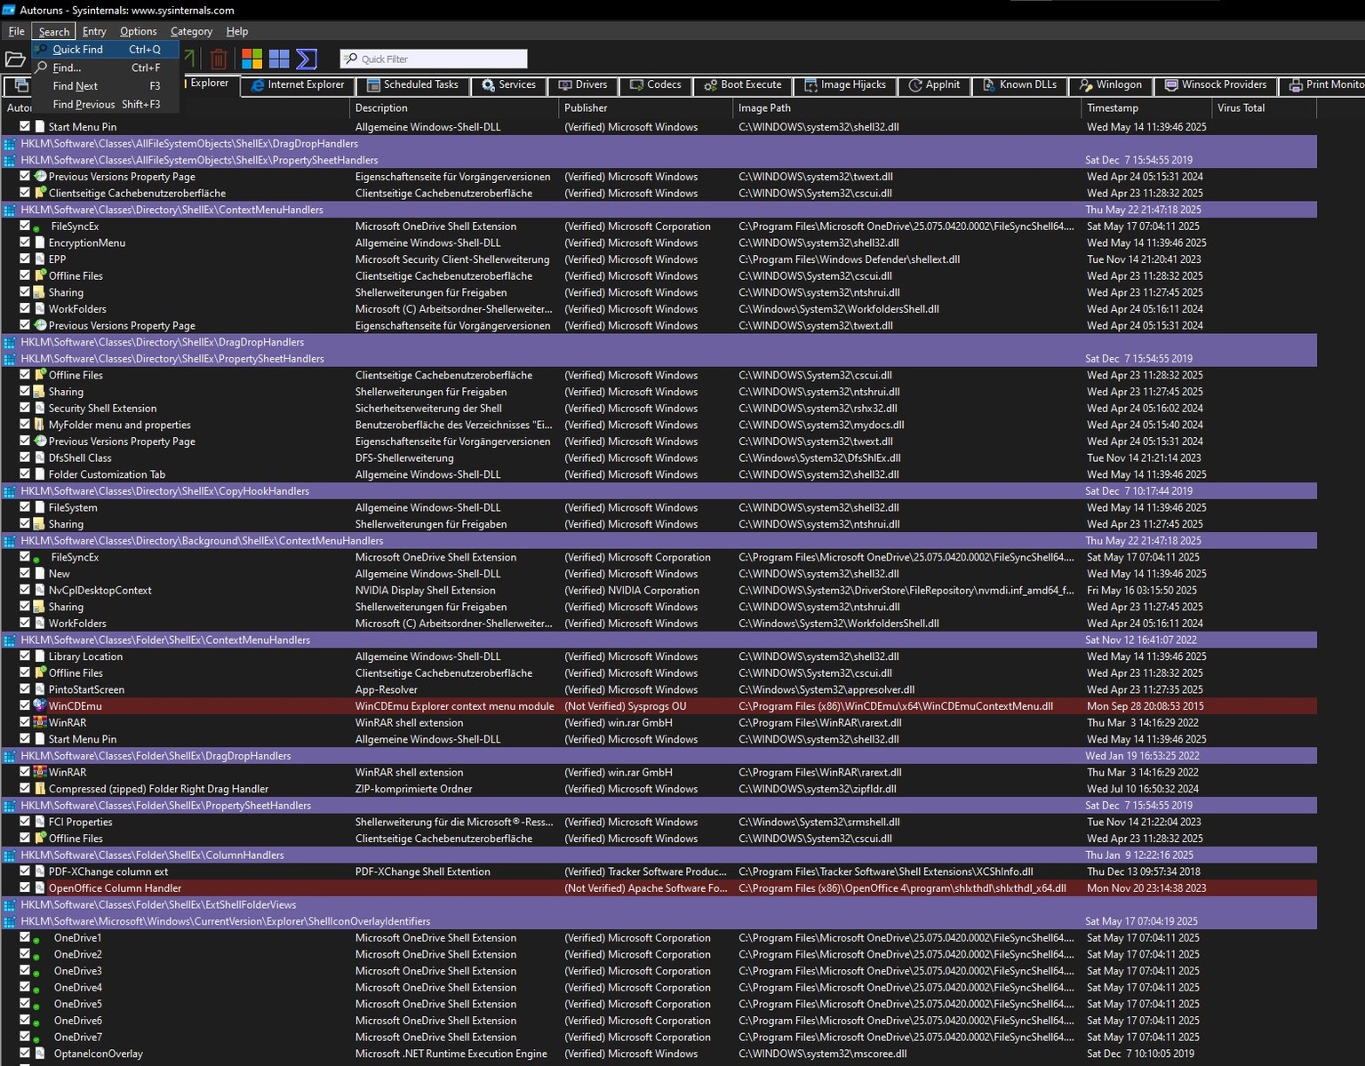Sort by the Publisher column header

click(586, 108)
